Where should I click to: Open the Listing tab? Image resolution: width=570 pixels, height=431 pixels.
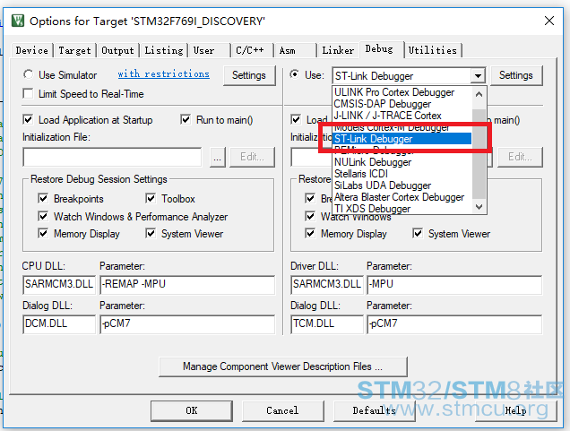(164, 50)
